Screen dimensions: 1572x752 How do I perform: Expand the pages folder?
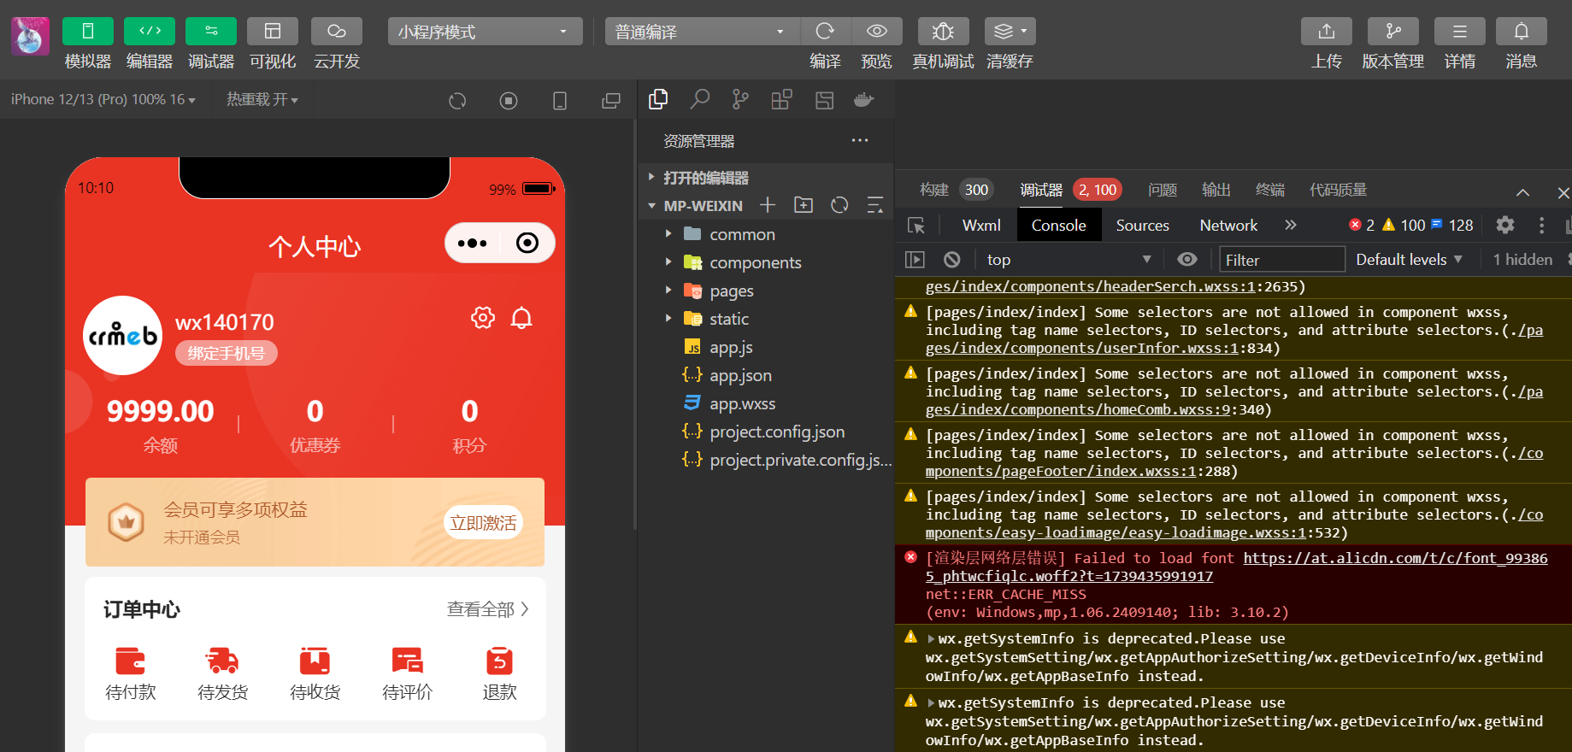[x=731, y=291]
